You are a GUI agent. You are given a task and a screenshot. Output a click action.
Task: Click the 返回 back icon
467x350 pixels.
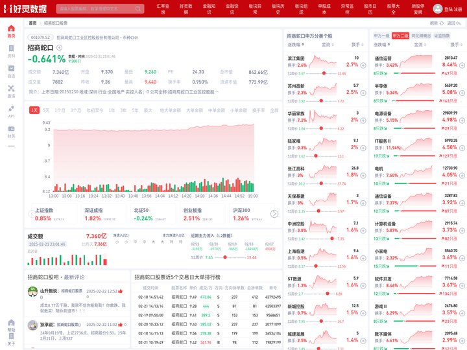458,23
